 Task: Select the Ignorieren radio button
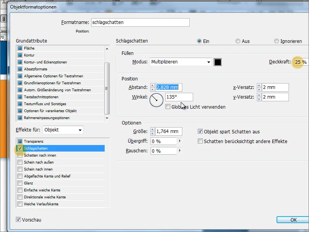tap(277, 41)
